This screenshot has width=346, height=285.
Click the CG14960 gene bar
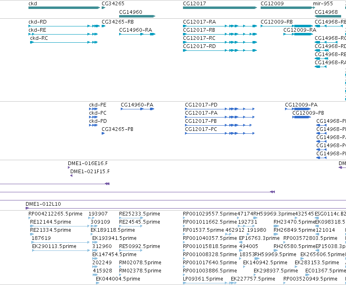coord(137,16)
